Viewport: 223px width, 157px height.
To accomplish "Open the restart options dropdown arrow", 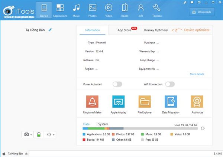I will click(54, 135).
